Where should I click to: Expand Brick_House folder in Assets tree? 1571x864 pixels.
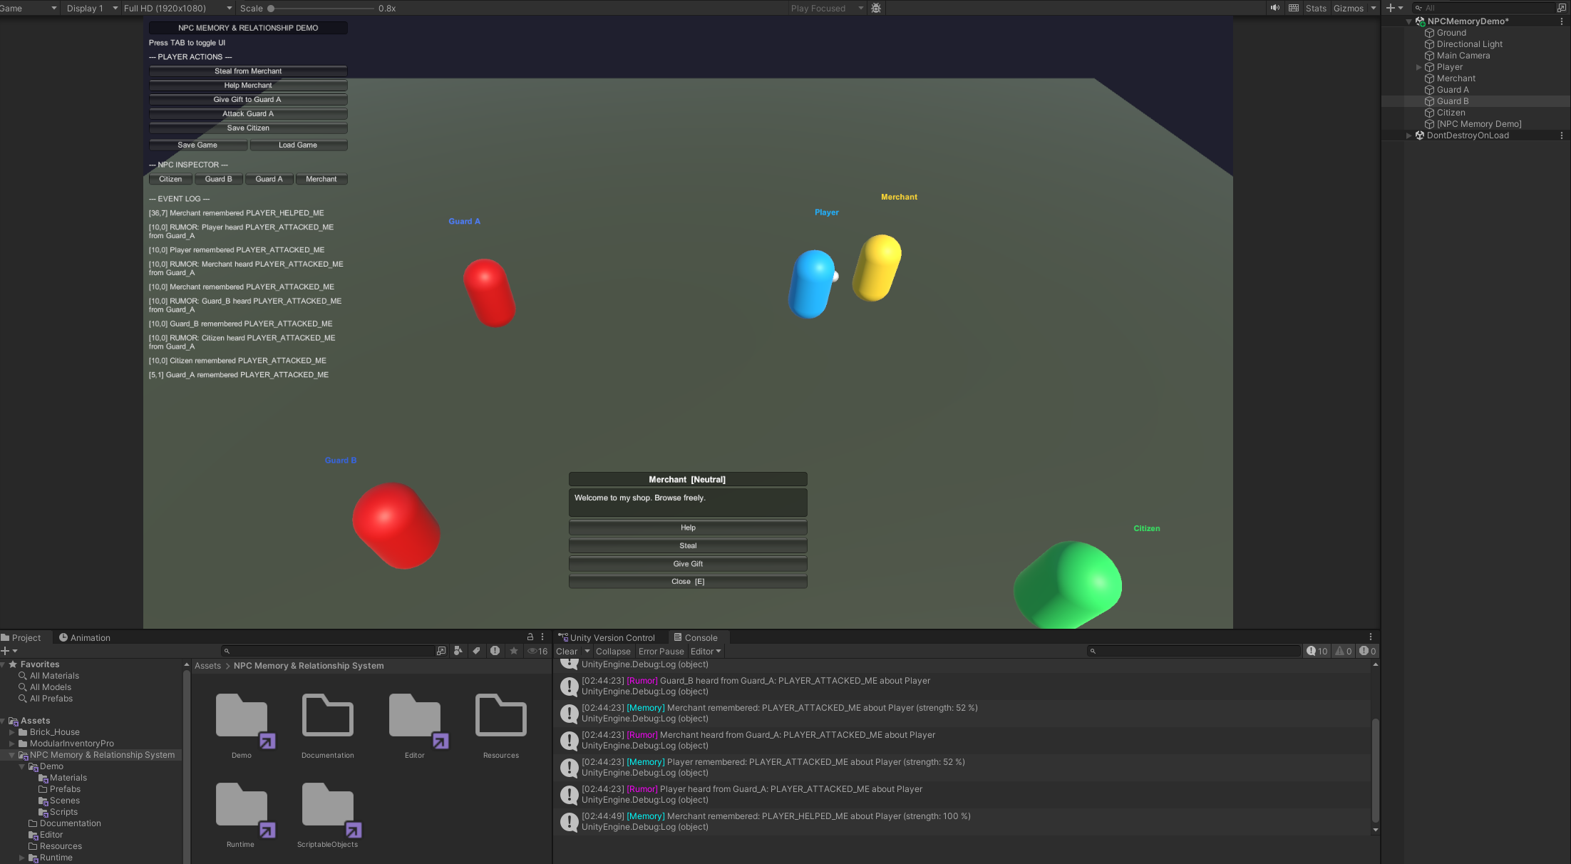(x=11, y=732)
